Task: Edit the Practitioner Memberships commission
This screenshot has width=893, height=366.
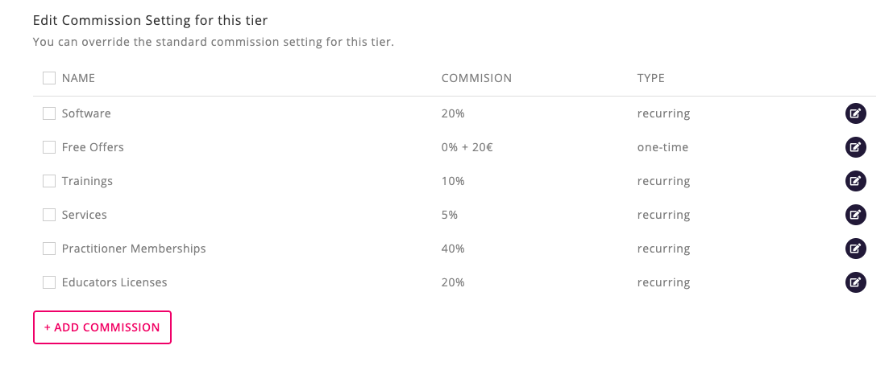Action: pyautogui.click(x=855, y=249)
